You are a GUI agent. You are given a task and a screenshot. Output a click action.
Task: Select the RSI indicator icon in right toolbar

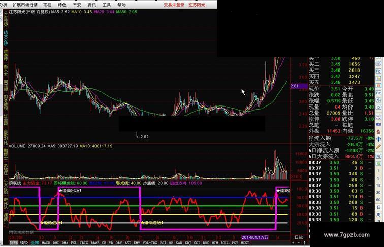[378, 124]
